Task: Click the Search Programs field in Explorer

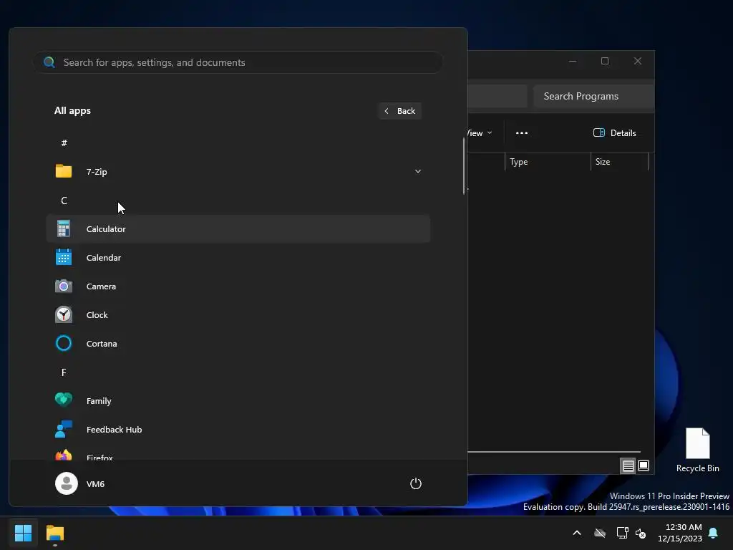Action: 593,96
